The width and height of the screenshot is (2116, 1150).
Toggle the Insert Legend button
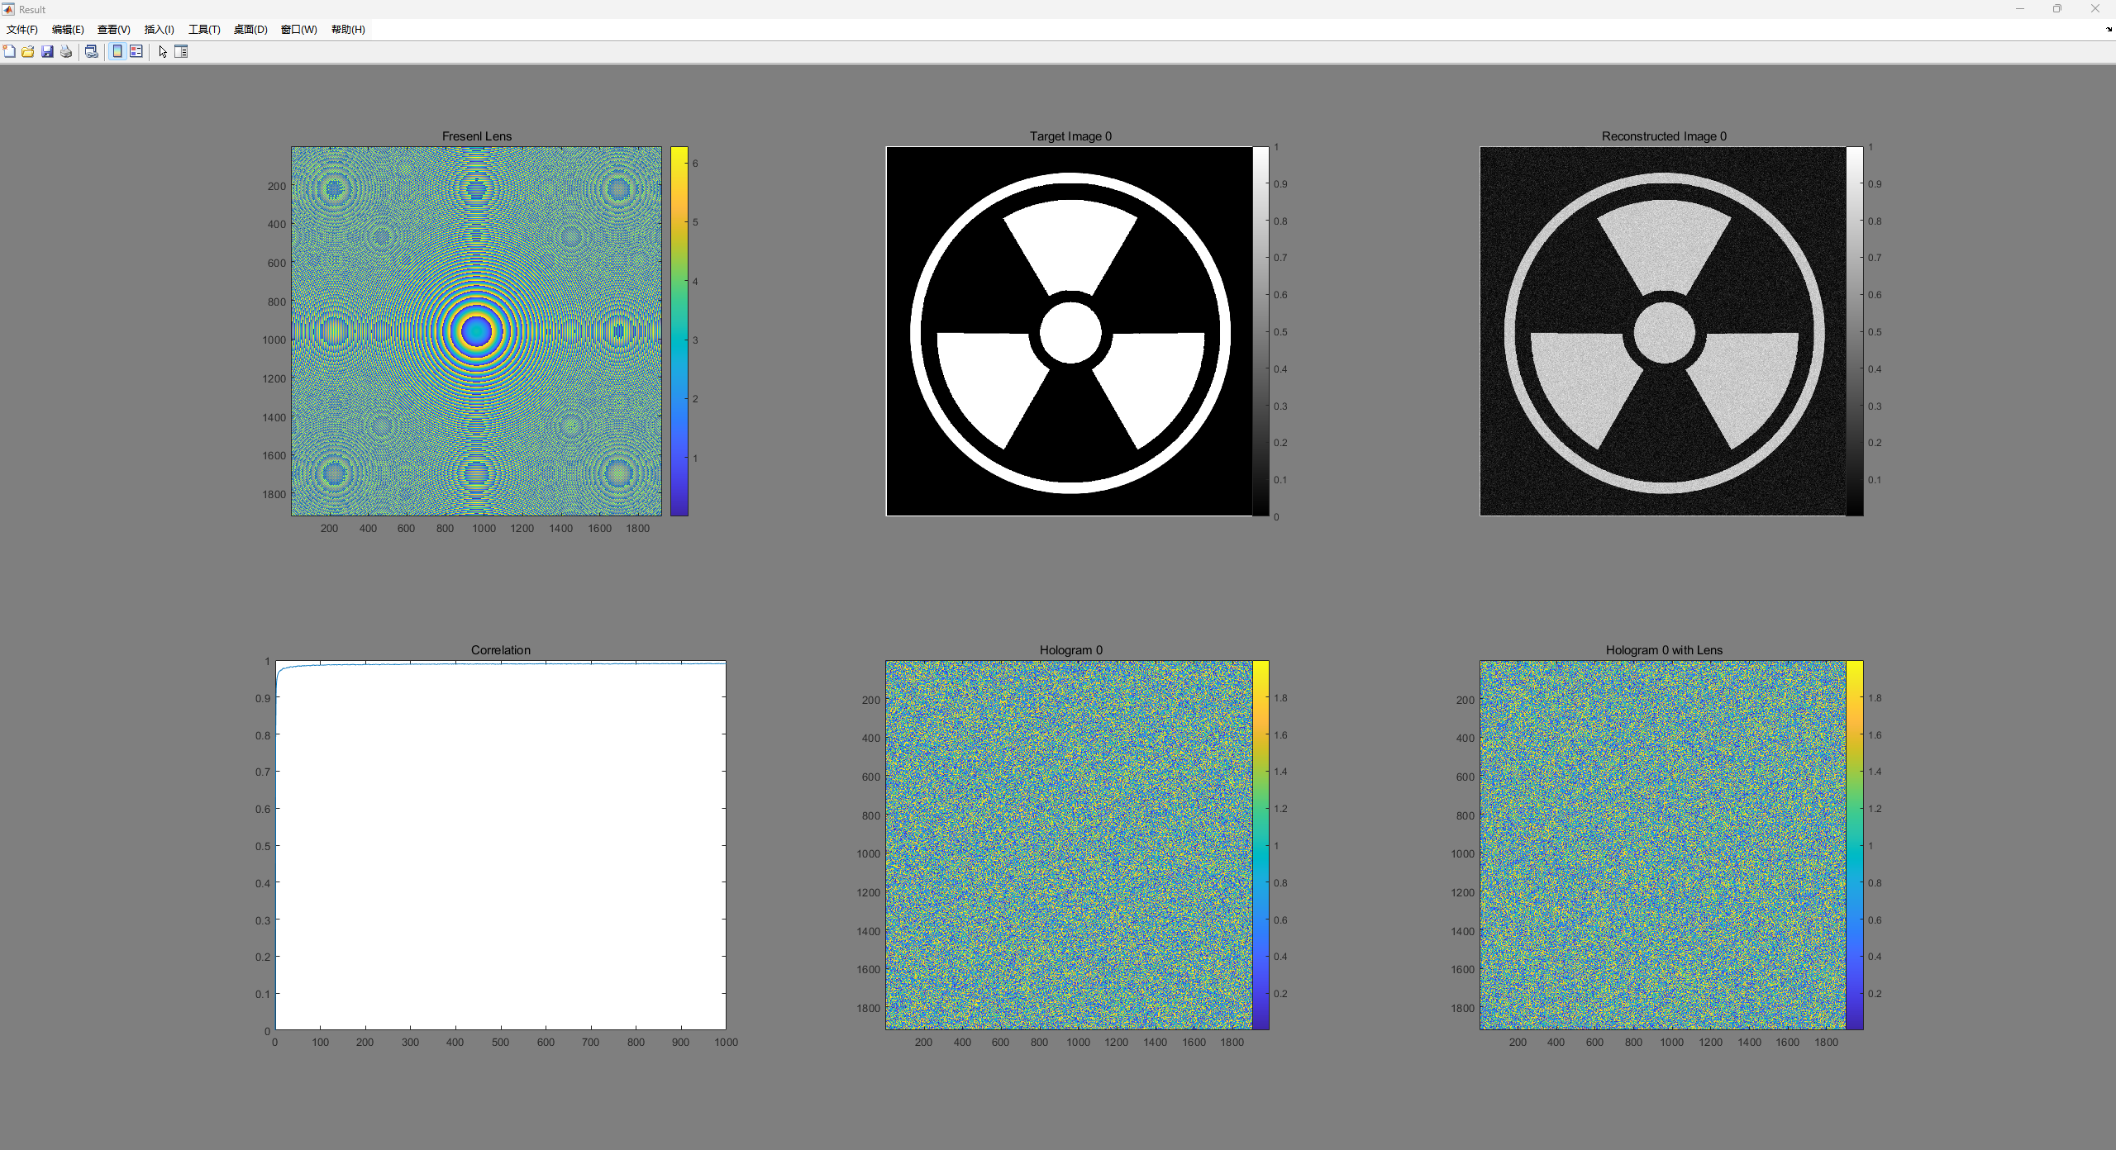pyautogui.click(x=136, y=51)
